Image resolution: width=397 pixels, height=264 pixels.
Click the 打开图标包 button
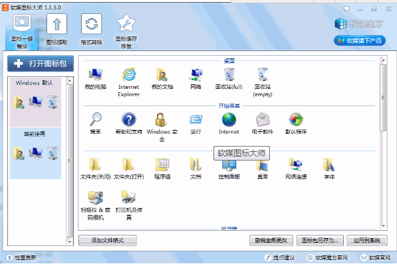tap(41, 64)
